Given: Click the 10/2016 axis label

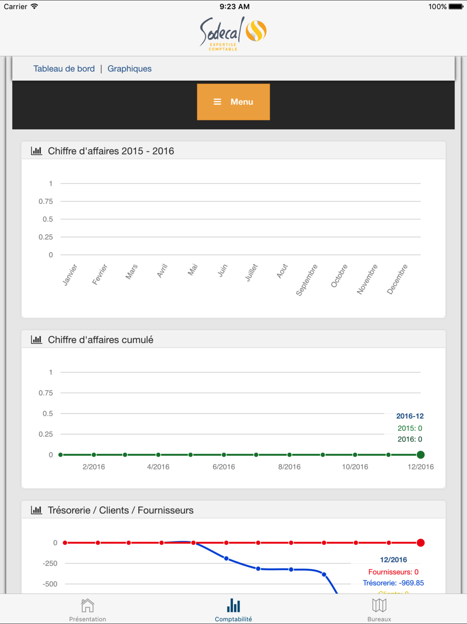Looking at the screenshot, I should point(355,467).
